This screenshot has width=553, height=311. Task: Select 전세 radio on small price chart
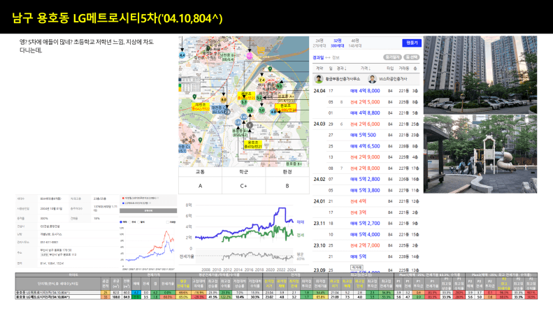coord(130,222)
